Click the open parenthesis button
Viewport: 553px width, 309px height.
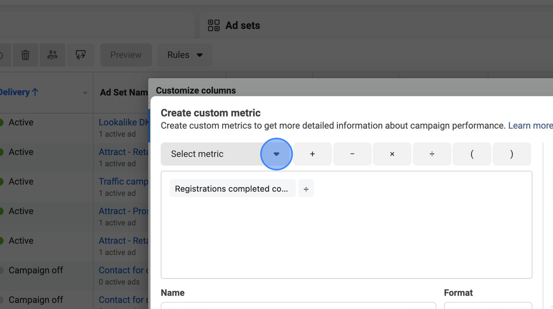(x=472, y=154)
